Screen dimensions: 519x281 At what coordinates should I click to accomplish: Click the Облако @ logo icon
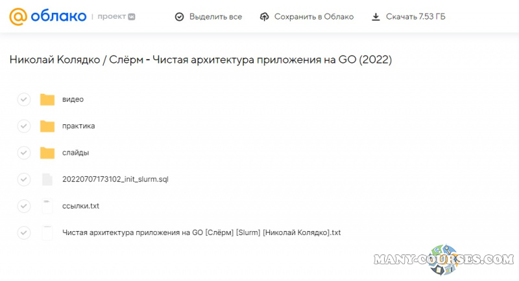[19, 16]
